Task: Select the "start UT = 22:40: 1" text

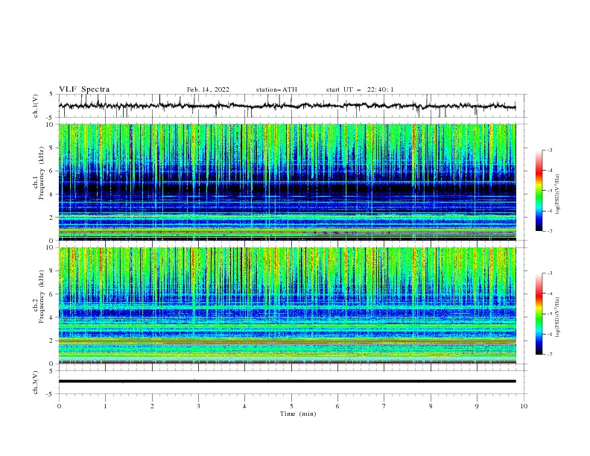Action: 360,89
